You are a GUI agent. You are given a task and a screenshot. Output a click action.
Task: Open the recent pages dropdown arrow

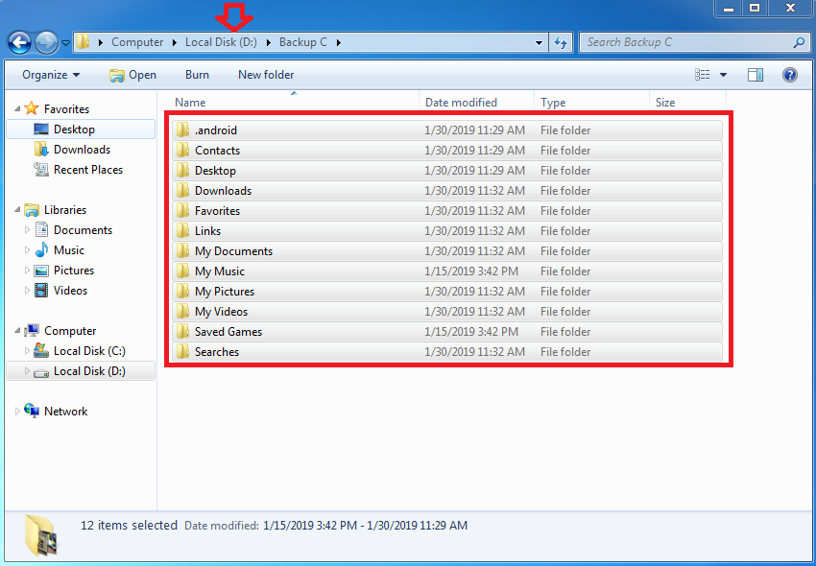(x=65, y=43)
